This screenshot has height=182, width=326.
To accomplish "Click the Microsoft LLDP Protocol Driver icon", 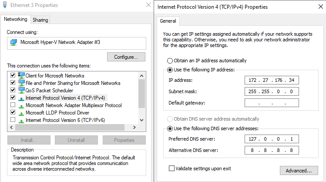I will 21,113.
